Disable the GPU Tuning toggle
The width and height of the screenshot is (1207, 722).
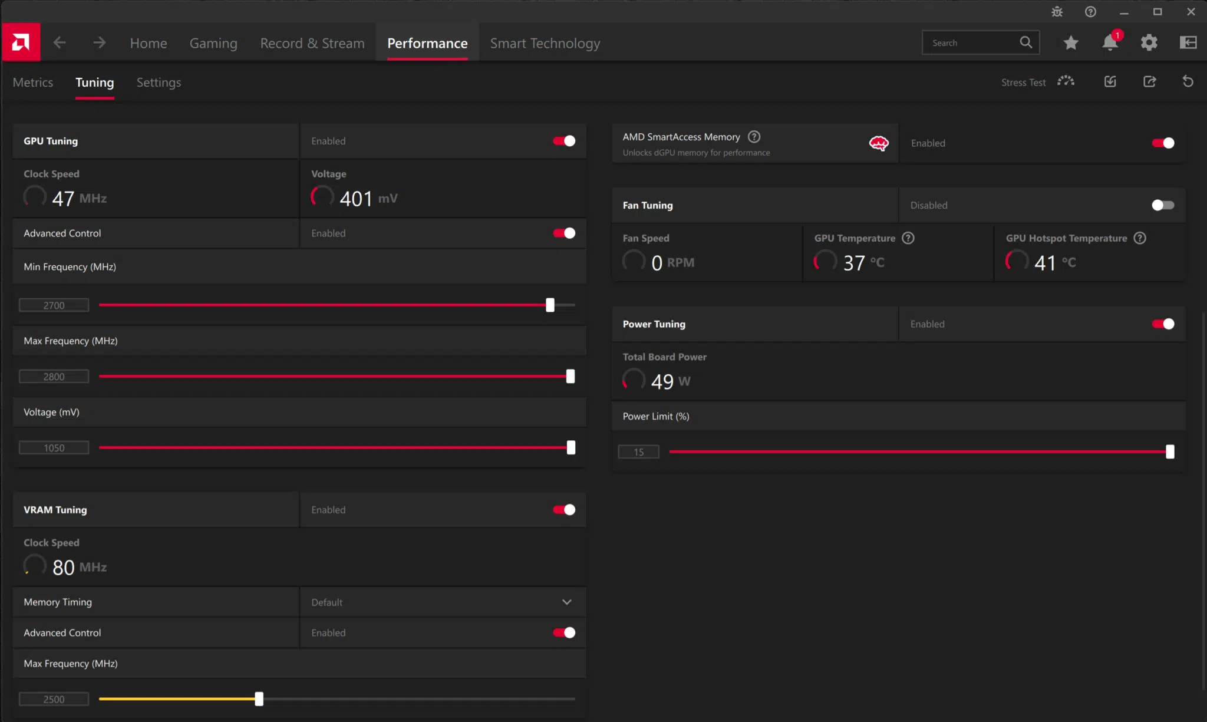click(564, 141)
